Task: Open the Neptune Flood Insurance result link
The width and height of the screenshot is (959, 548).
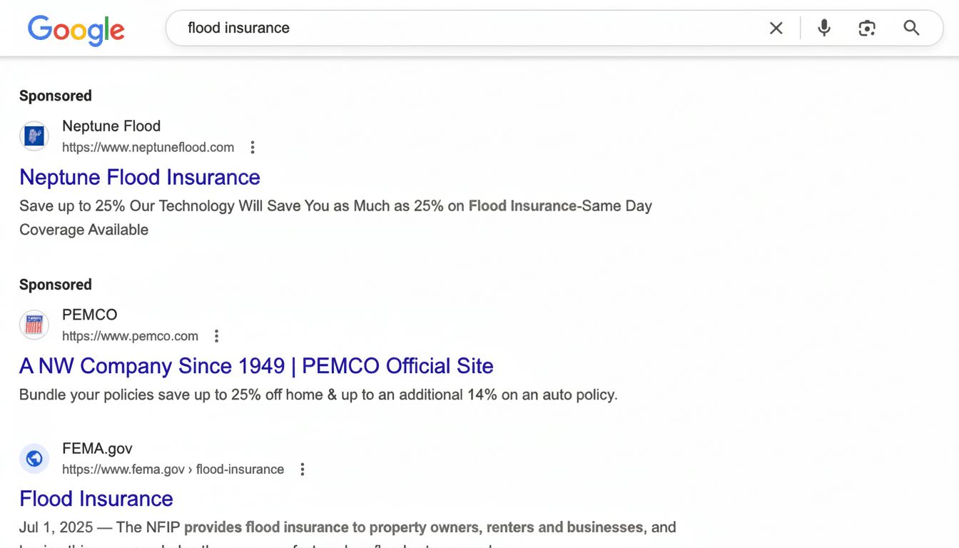Action: [139, 177]
